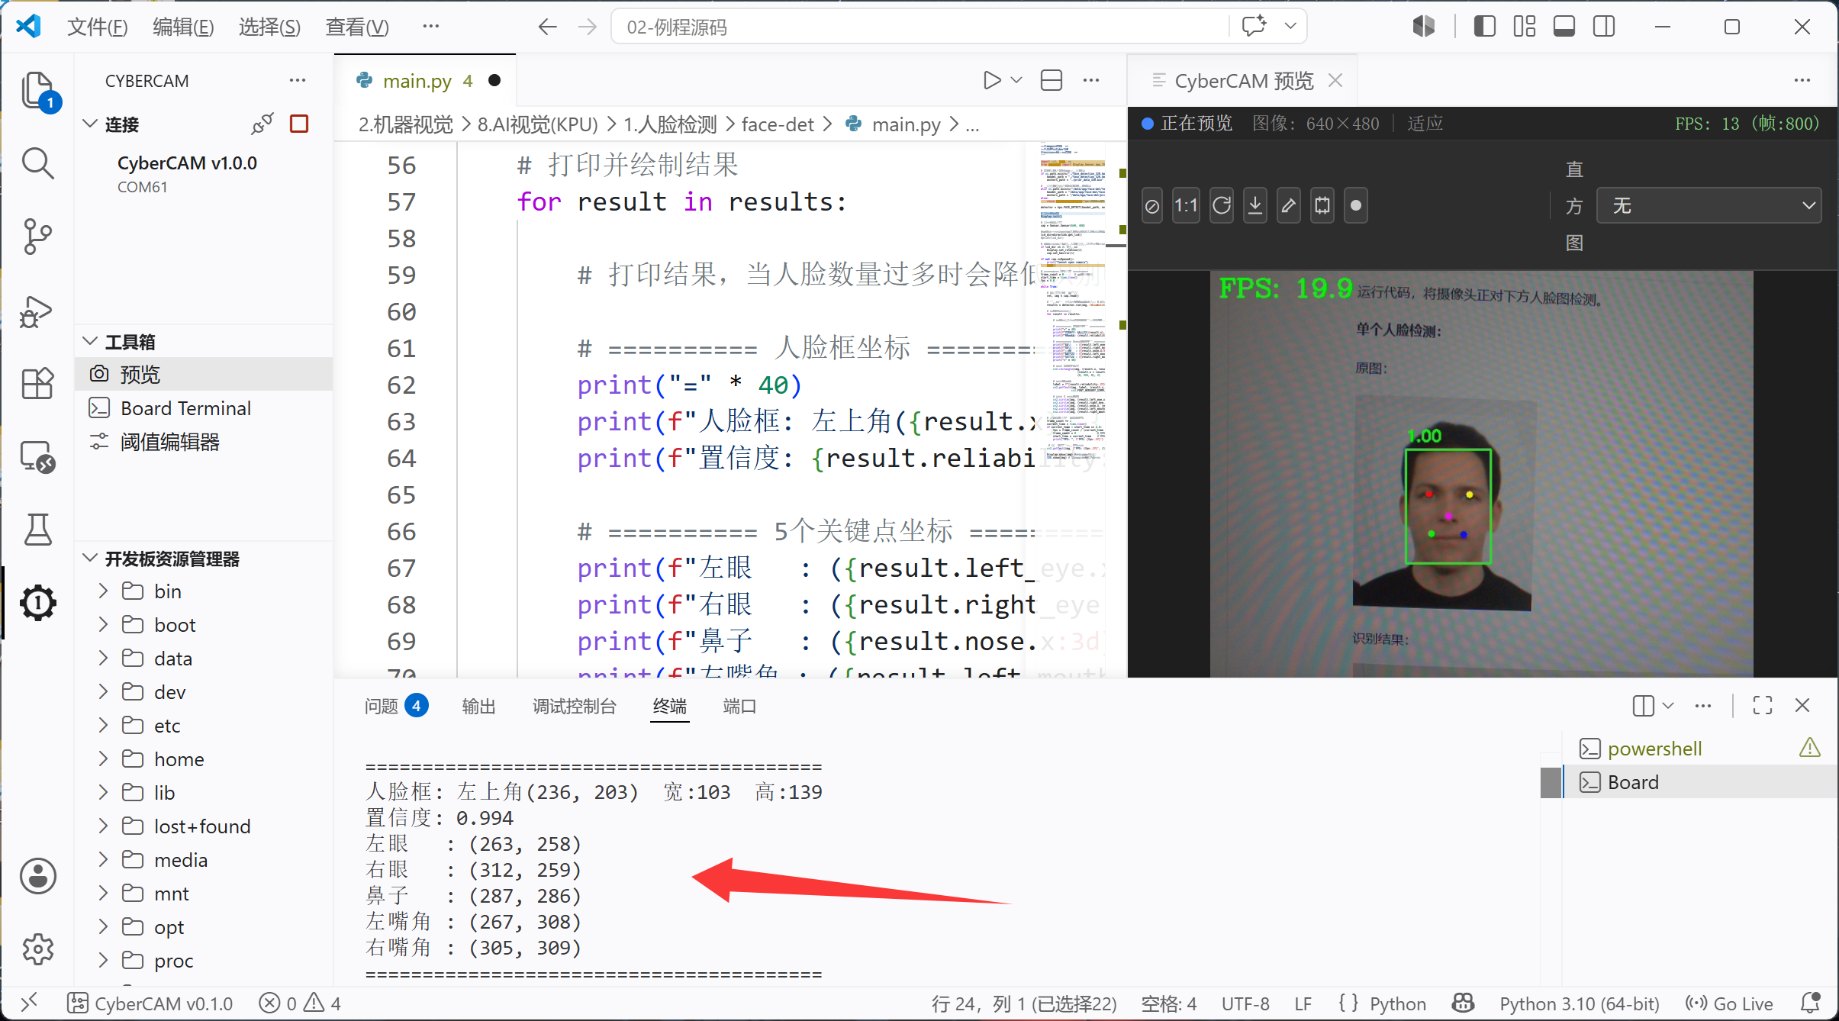1839x1021 pixels.
Task: Click errors and warnings count in status bar
Action: (x=300, y=1003)
